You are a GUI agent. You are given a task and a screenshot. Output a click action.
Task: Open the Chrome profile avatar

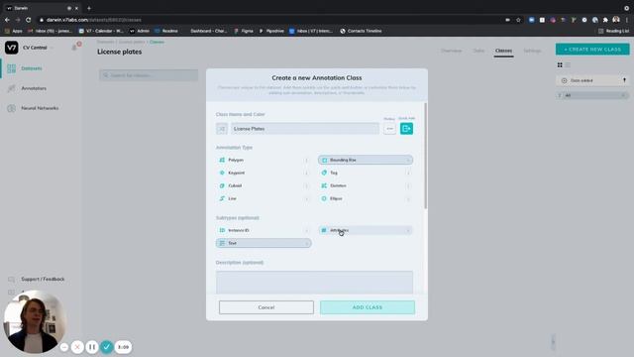pyautogui.click(x=616, y=20)
